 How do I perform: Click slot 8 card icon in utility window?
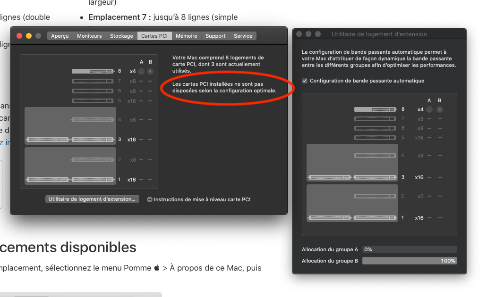(375, 109)
